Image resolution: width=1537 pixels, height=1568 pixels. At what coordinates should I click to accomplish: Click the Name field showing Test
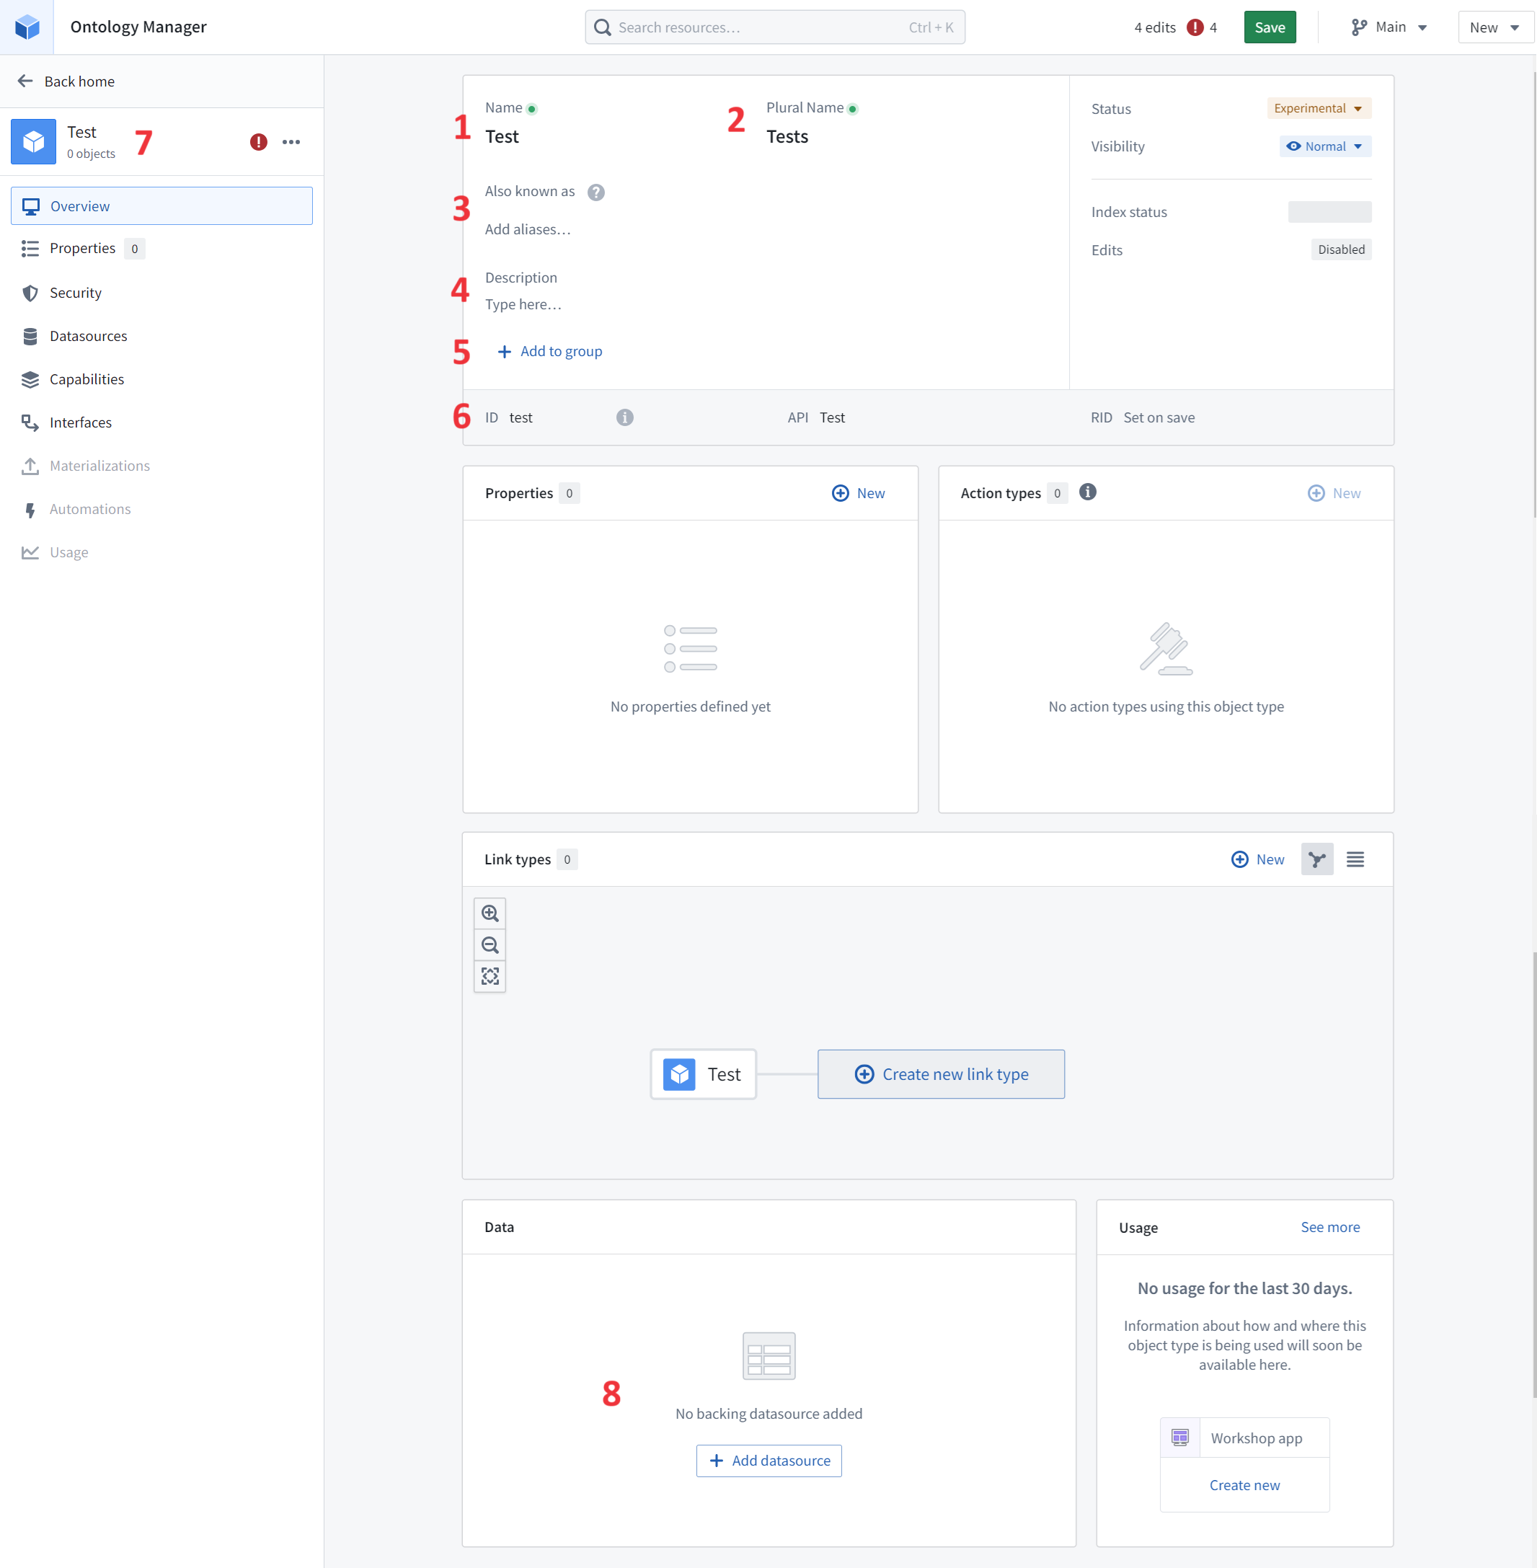502,136
